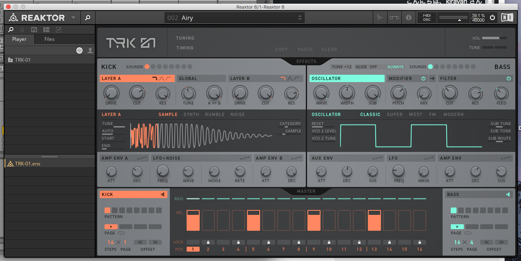Screen dimensions: 521x261
Task: Click the modifier-to-filter routing arrow
Action: [432, 78]
